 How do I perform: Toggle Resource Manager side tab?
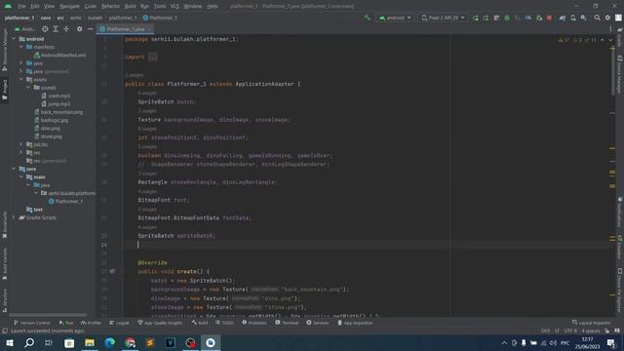(x=4, y=50)
